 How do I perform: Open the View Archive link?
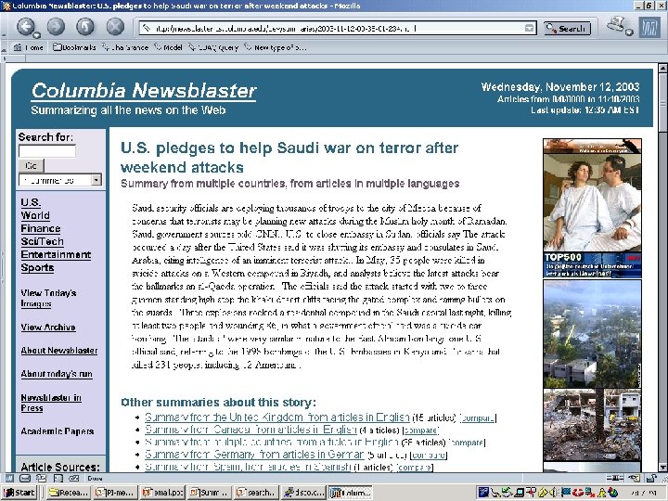coord(48,328)
